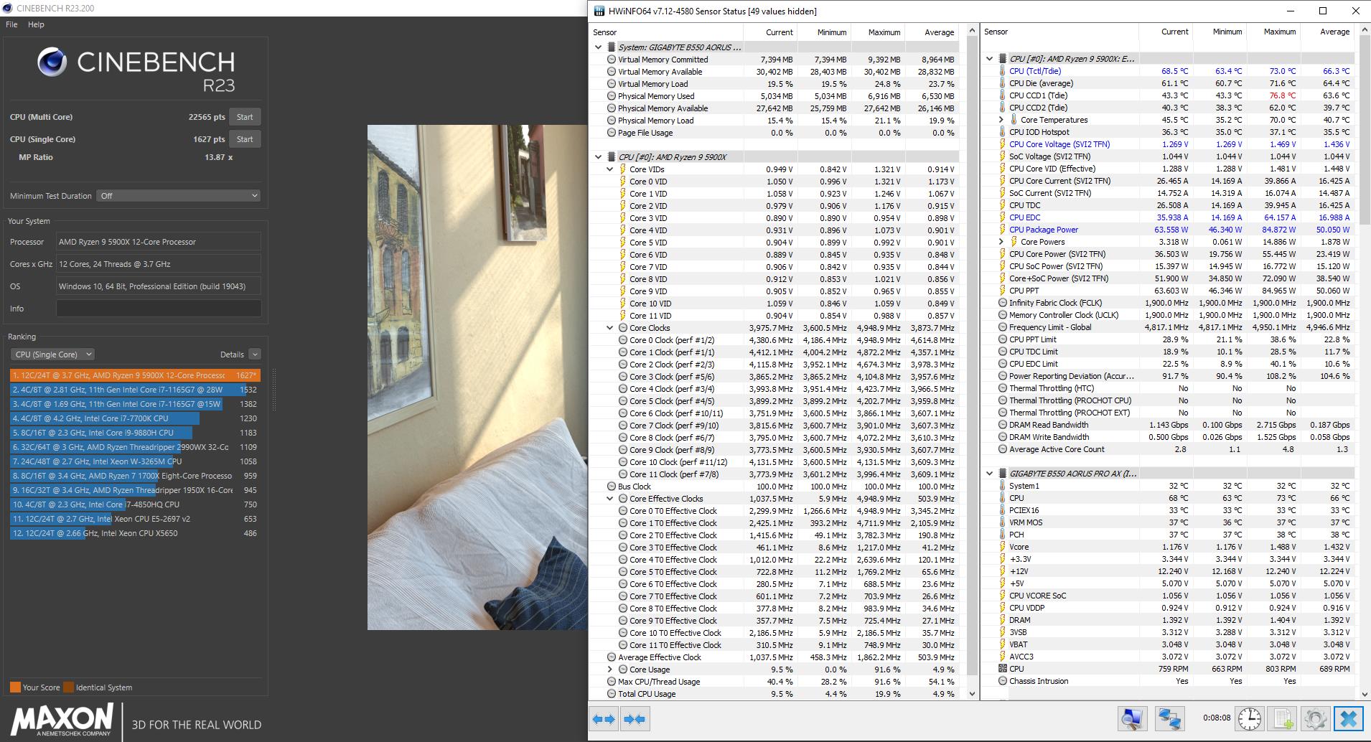Open HWiNFO sensor settings gear
Viewport: 1371px width, 742px height.
(1315, 718)
